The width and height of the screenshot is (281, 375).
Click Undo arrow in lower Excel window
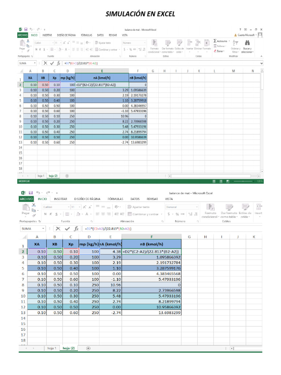(38, 193)
